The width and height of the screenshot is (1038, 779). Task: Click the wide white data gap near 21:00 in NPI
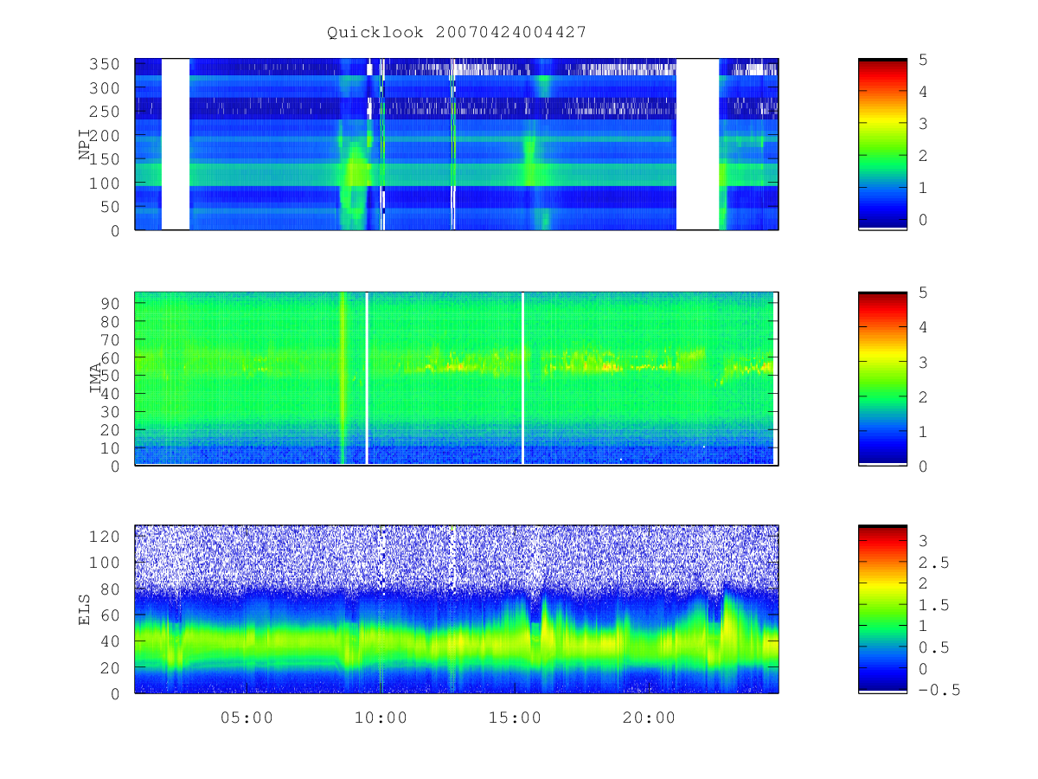coord(697,144)
